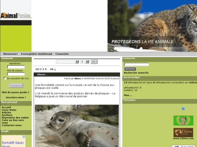Click the ad choices icon on Bertolli ad
The image size is (197, 147).
[x=24, y=137]
